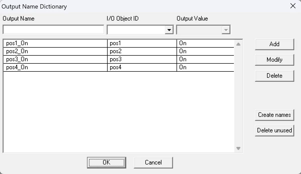The width and height of the screenshot is (301, 174).
Task: Click the Delete button
Action: pos(274,76)
